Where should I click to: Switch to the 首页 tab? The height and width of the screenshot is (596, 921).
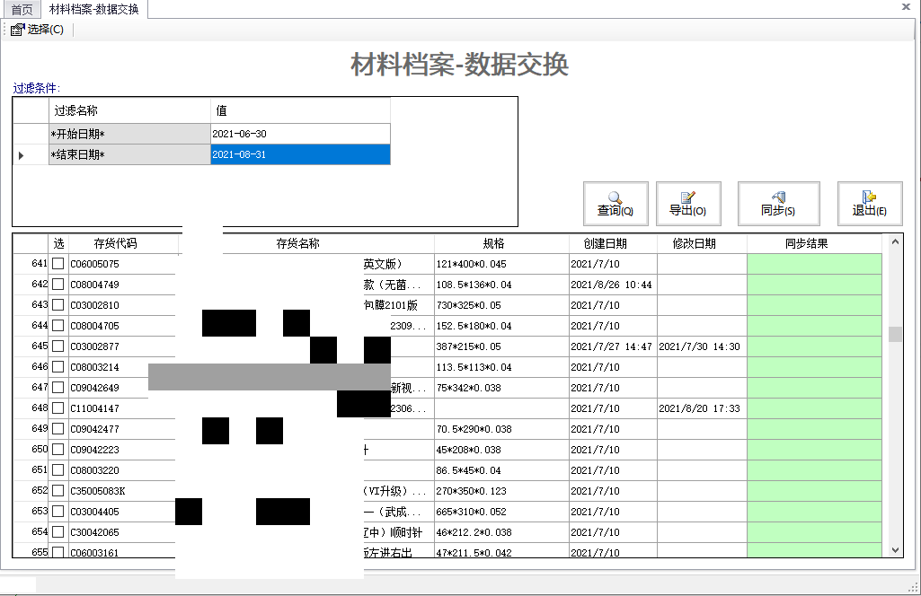pyautogui.click(x=22, y=10)
